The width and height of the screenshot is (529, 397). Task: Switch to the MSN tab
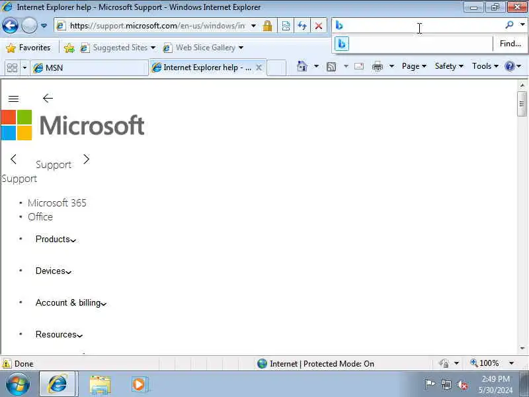click(x=89, y=68)
